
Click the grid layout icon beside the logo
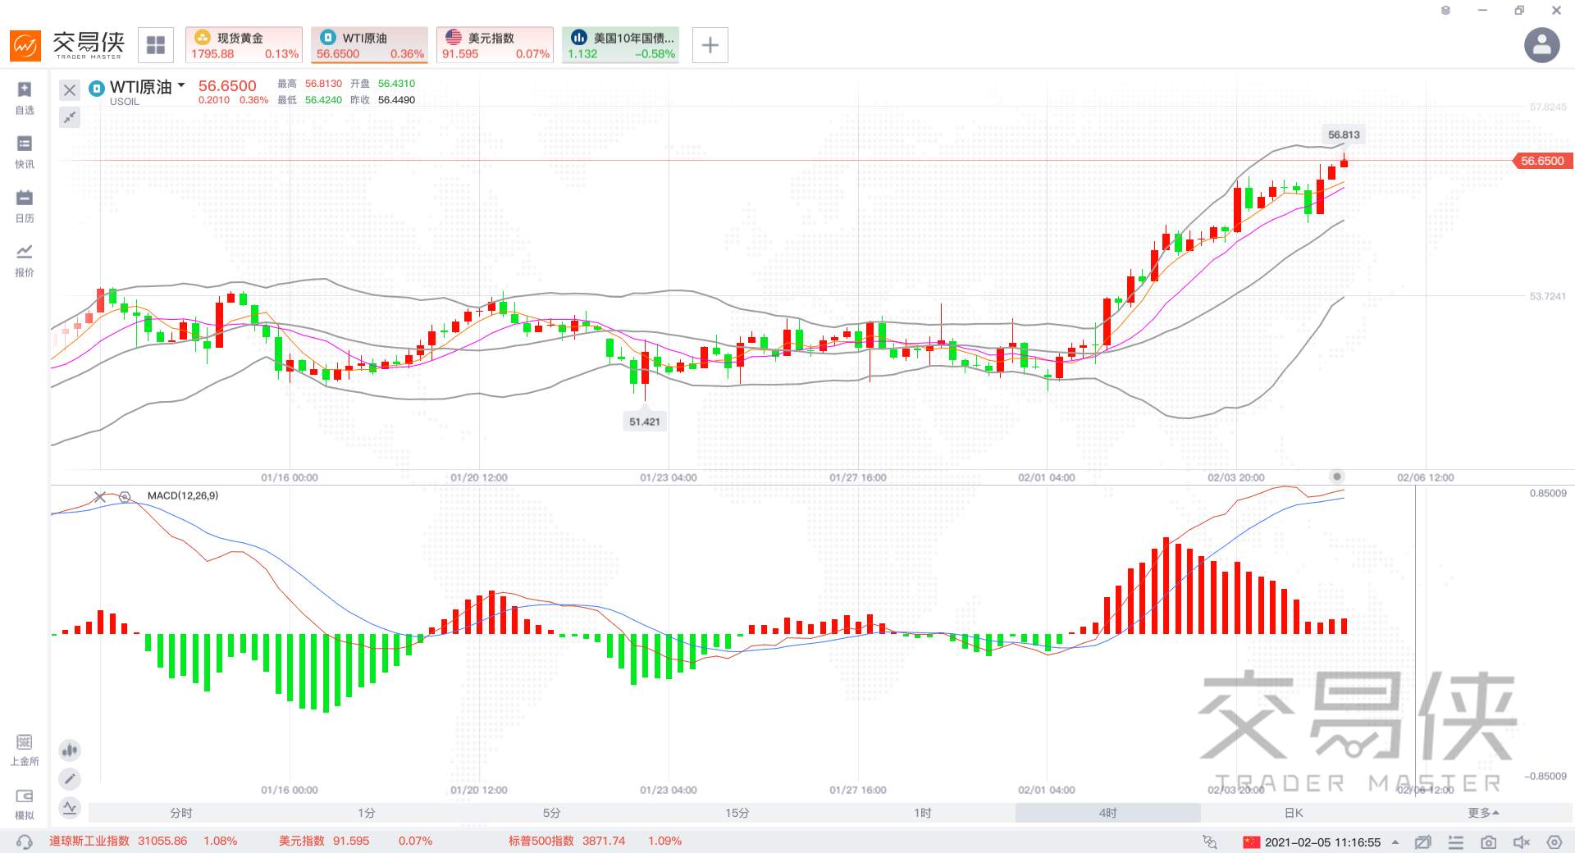[156, 45]
